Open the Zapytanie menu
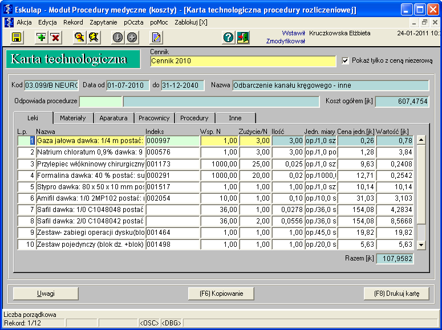The height and width of the screenshot is (330, 442). pos(103,22)
